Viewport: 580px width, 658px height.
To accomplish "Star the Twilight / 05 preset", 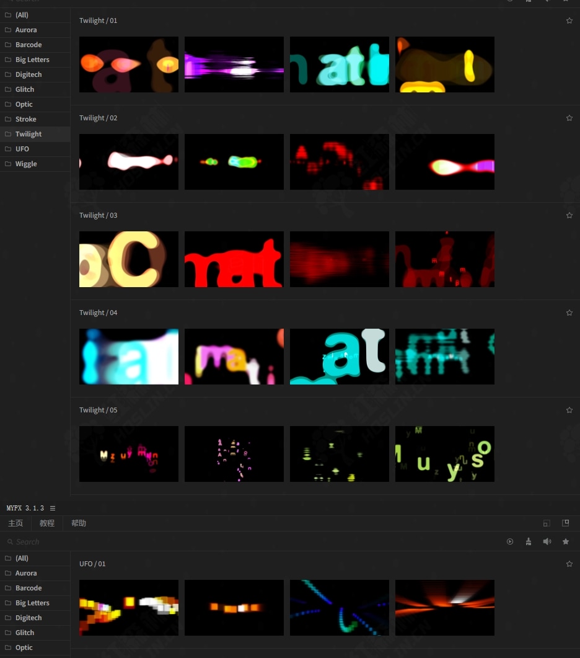I will (x=569, y=410).
